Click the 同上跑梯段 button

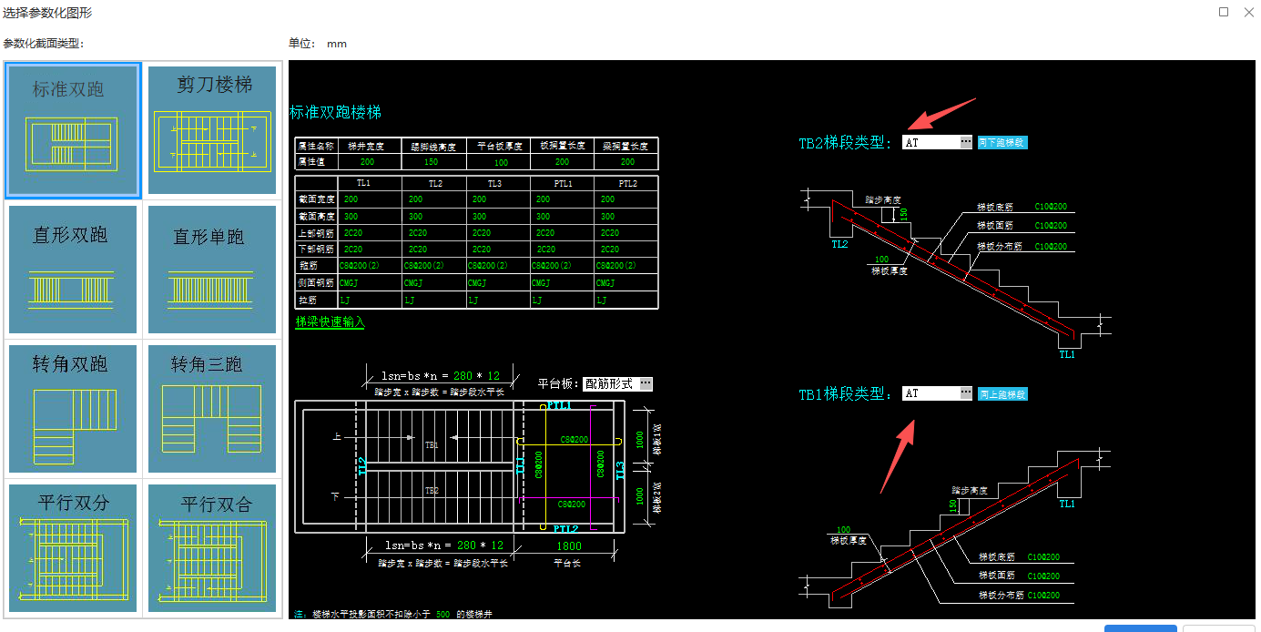tap(1002, 394)
